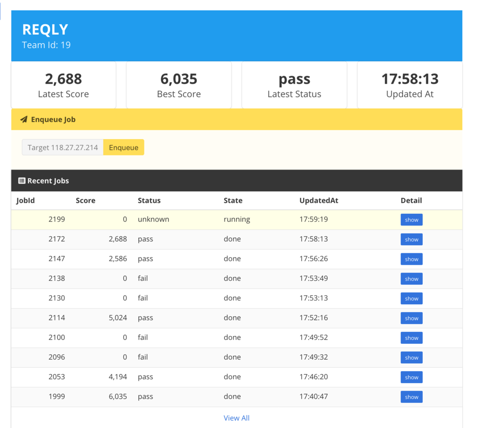
Task: Click the Best Score card value 6,035
Action: point(179,78)
